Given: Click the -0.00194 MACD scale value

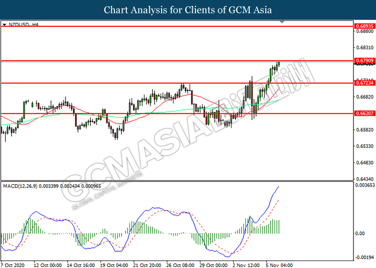Looking at the screenshot, I should 365,258.
